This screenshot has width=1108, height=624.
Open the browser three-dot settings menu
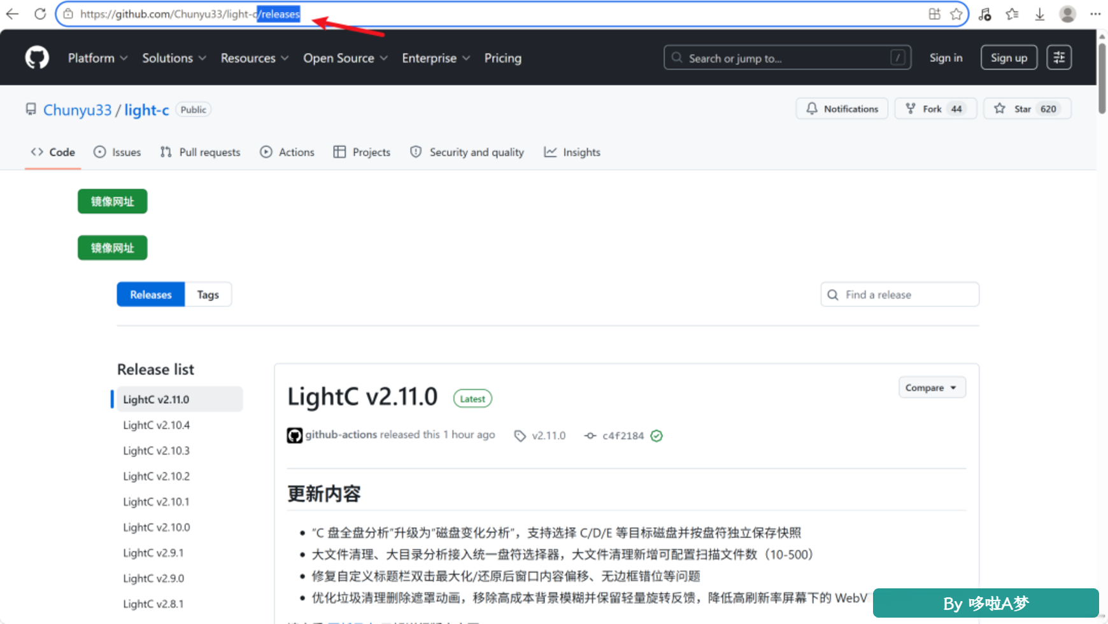coord(1095,14)
